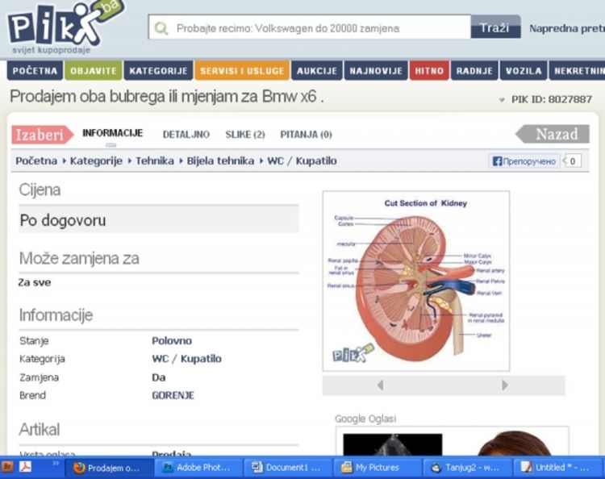Launch Adobe Bridge quick launch icon
This screenshot has height=479, width=605.
click(x=8, y=467)
